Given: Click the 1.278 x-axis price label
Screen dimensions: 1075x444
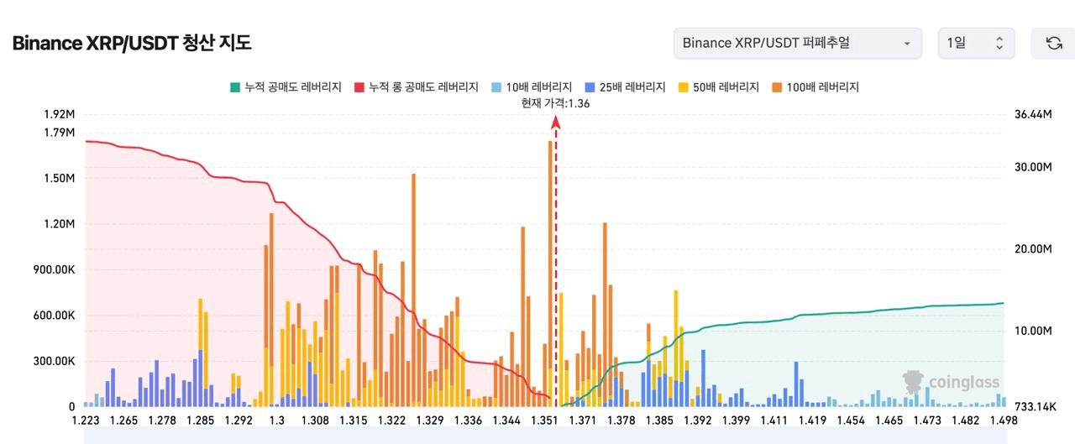Looking at the screenshot, I should point(162,420).
